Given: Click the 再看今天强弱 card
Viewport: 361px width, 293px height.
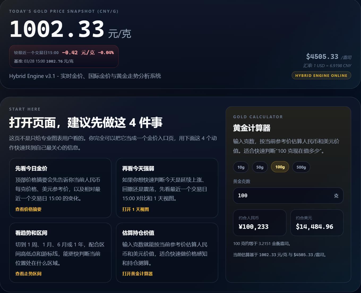Looking at the screenshot, I should [x=167, y=188].
